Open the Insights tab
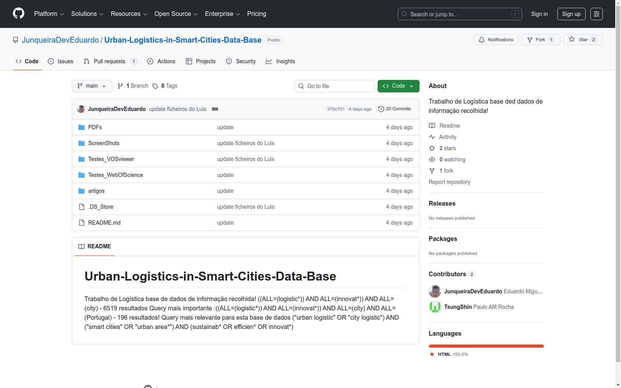Screen dimensions: 621x388 [281, 61]
